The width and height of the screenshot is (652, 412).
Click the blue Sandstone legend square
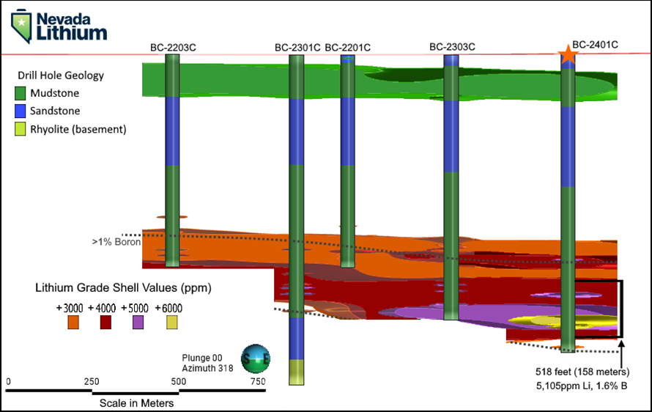point(20,111)
